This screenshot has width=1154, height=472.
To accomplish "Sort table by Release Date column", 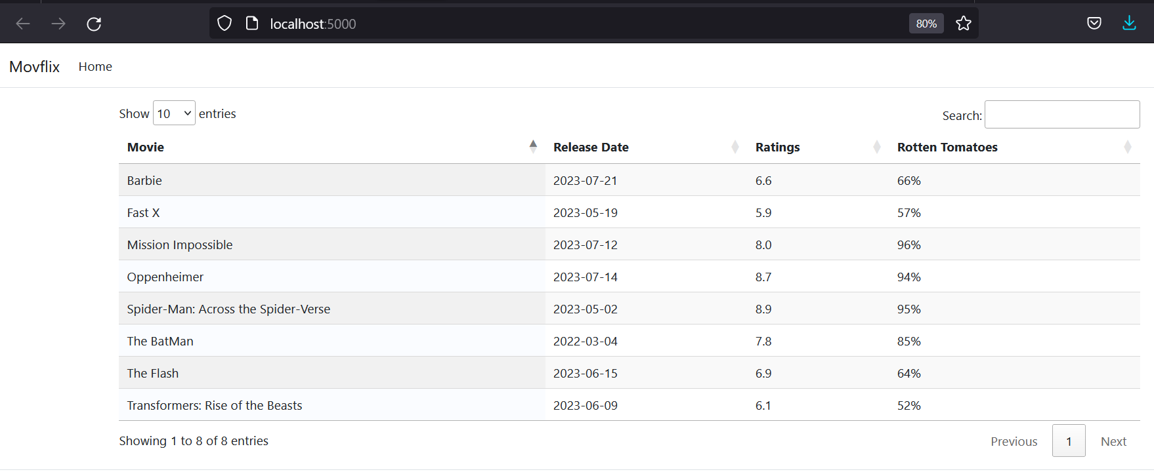I will [x=645, y=147].
